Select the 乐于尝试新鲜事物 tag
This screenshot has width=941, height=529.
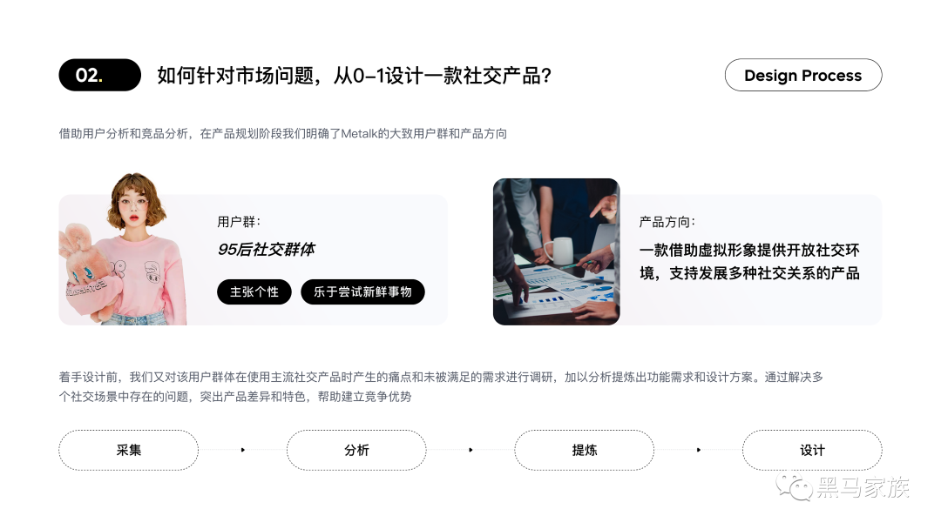point(362,291)
